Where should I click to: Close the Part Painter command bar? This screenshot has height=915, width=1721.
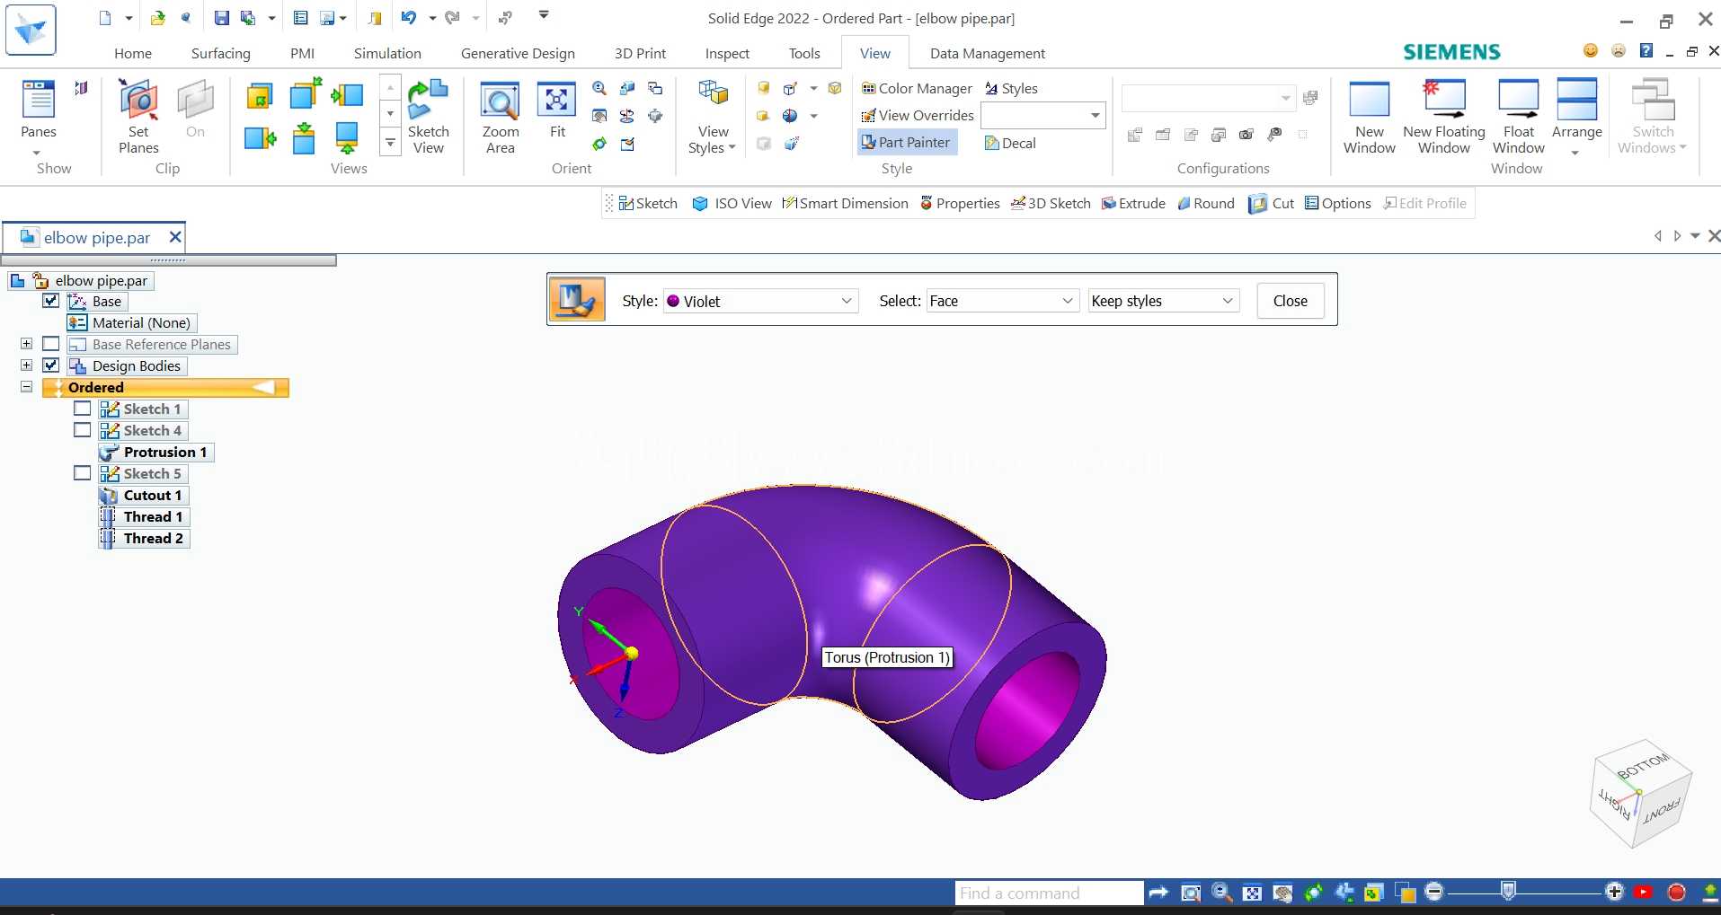(x=1291, y=301)
